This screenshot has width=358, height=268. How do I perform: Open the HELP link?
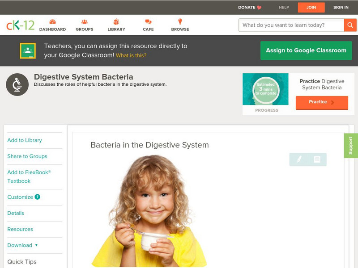[x=284, y=8]
